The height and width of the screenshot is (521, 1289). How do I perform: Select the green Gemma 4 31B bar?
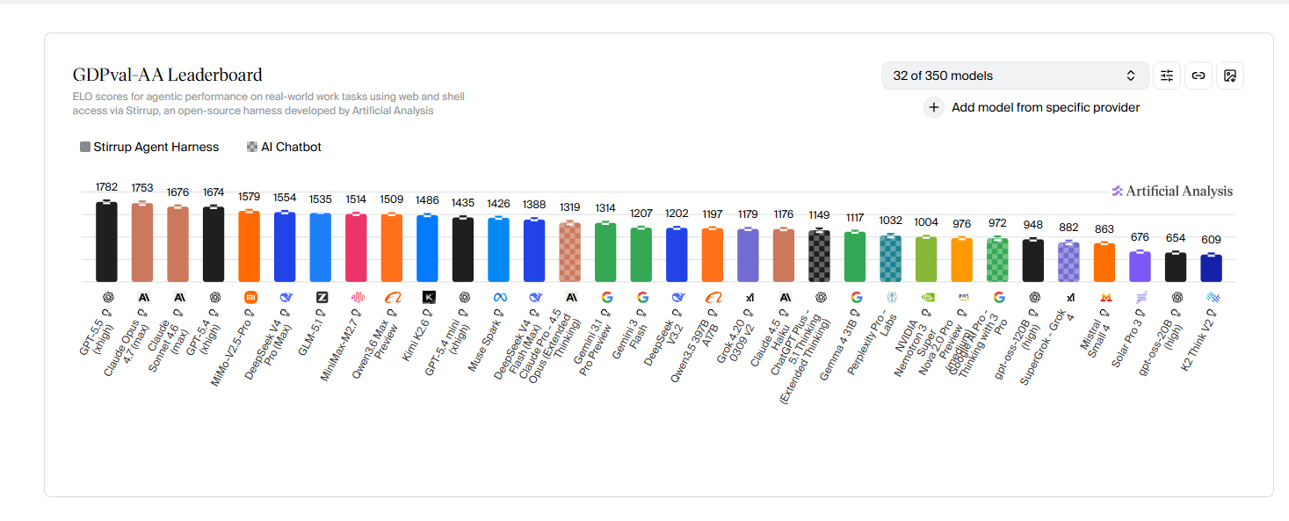855,257
